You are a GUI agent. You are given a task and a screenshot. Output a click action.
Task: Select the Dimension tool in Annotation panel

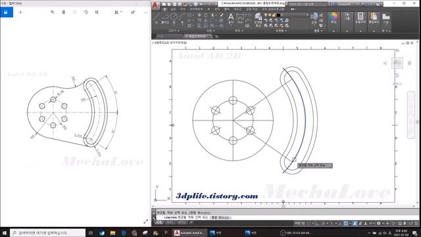point(240,18)
